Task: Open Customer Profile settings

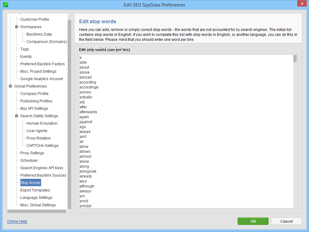Action: pyautogui.click(x=35, y=19)
